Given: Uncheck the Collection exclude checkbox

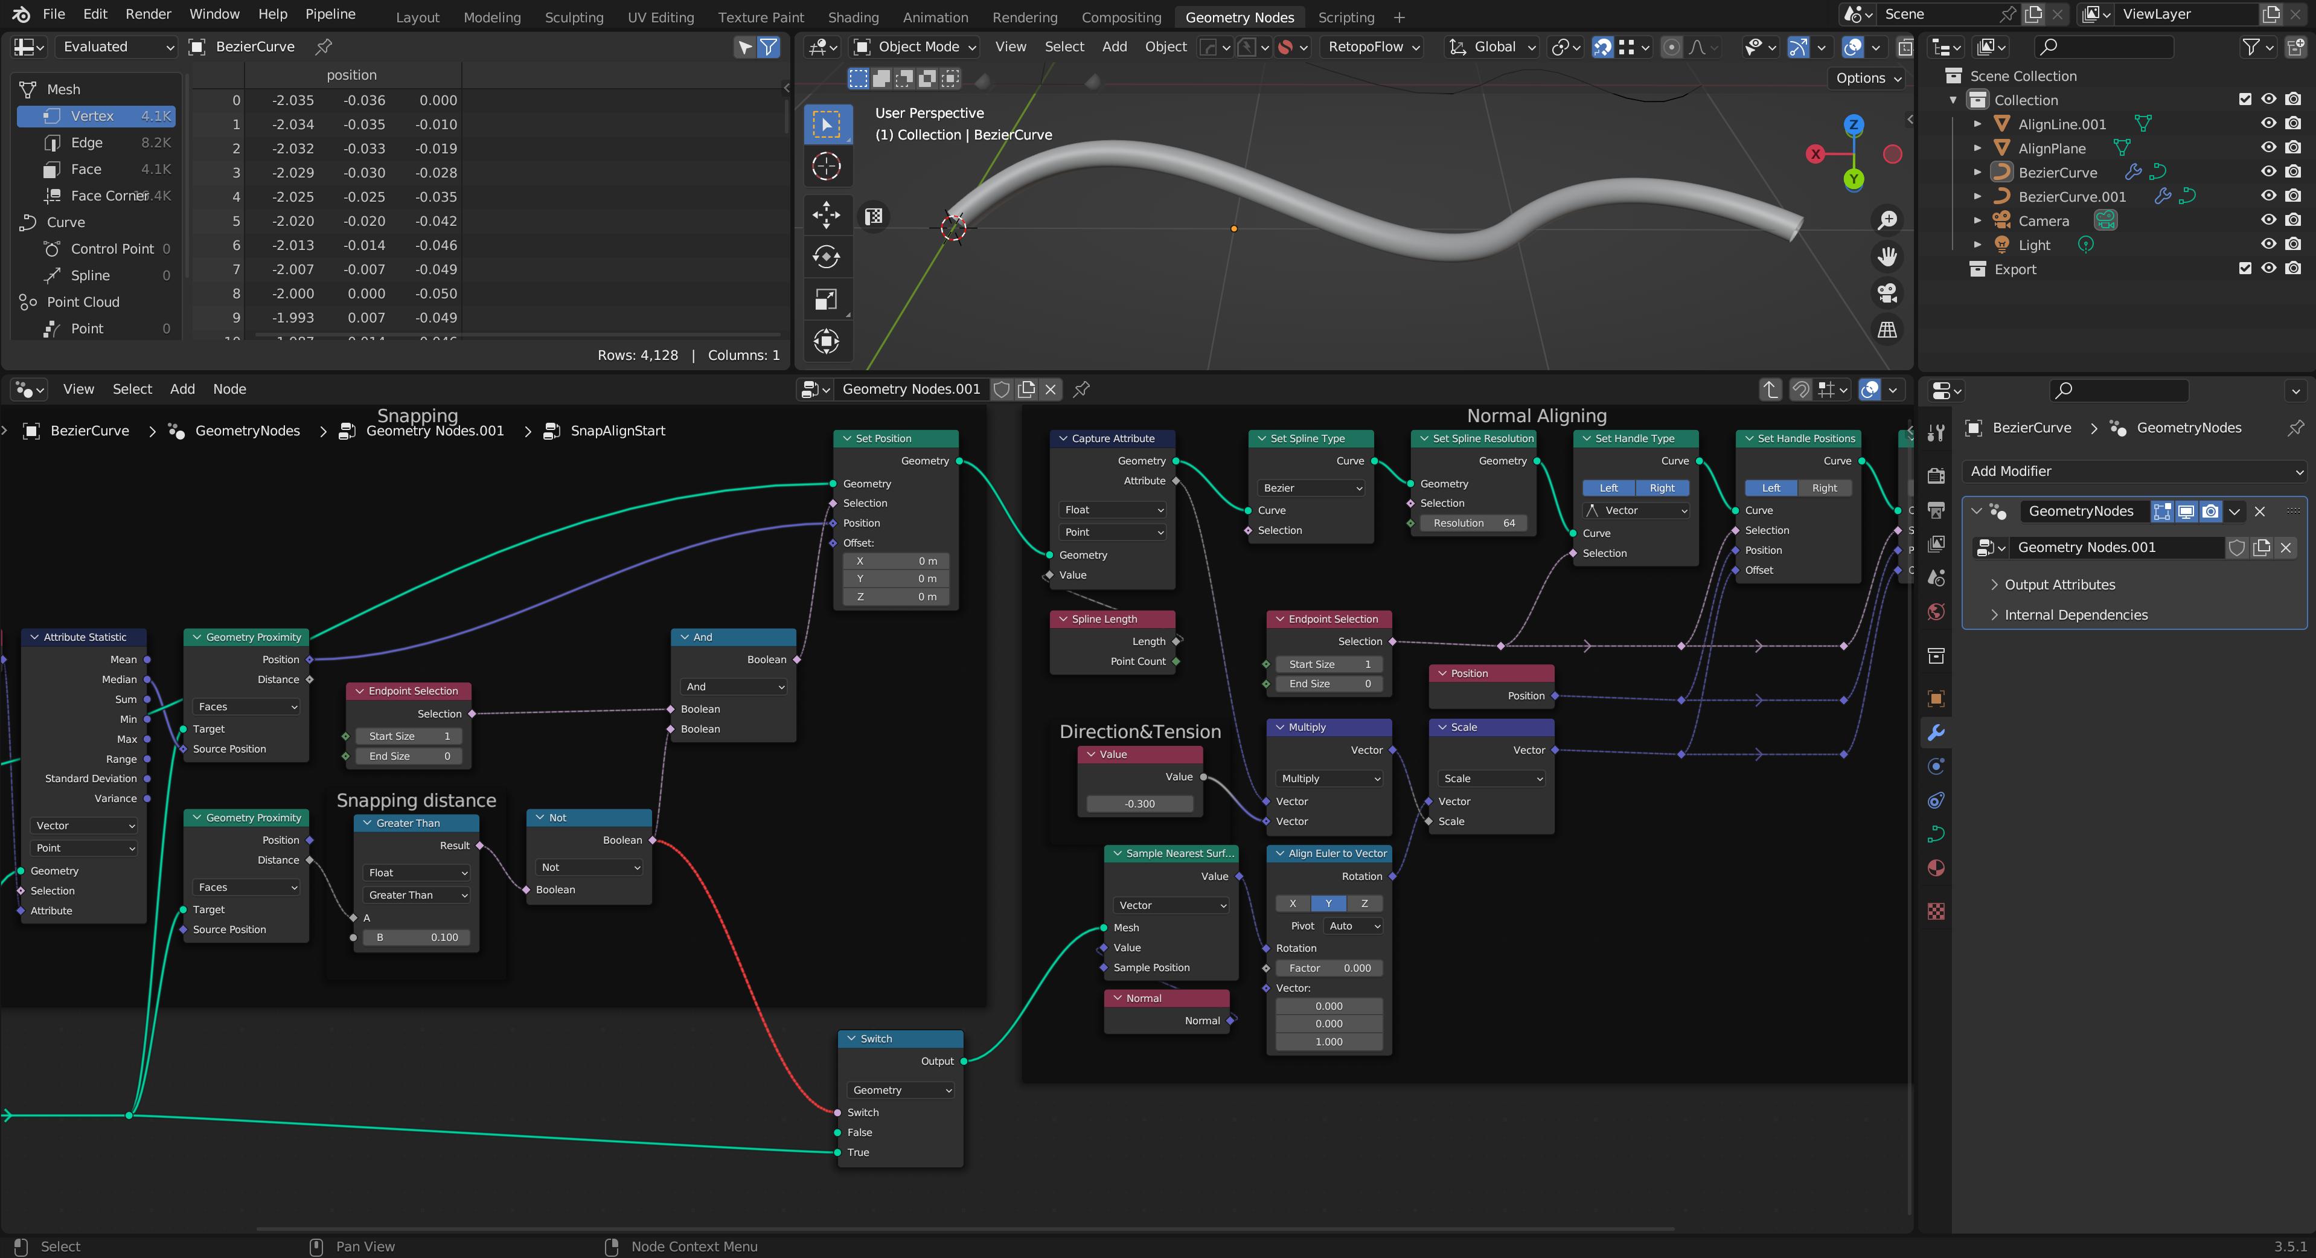Looking at the screenshot, I should 2245,100.
